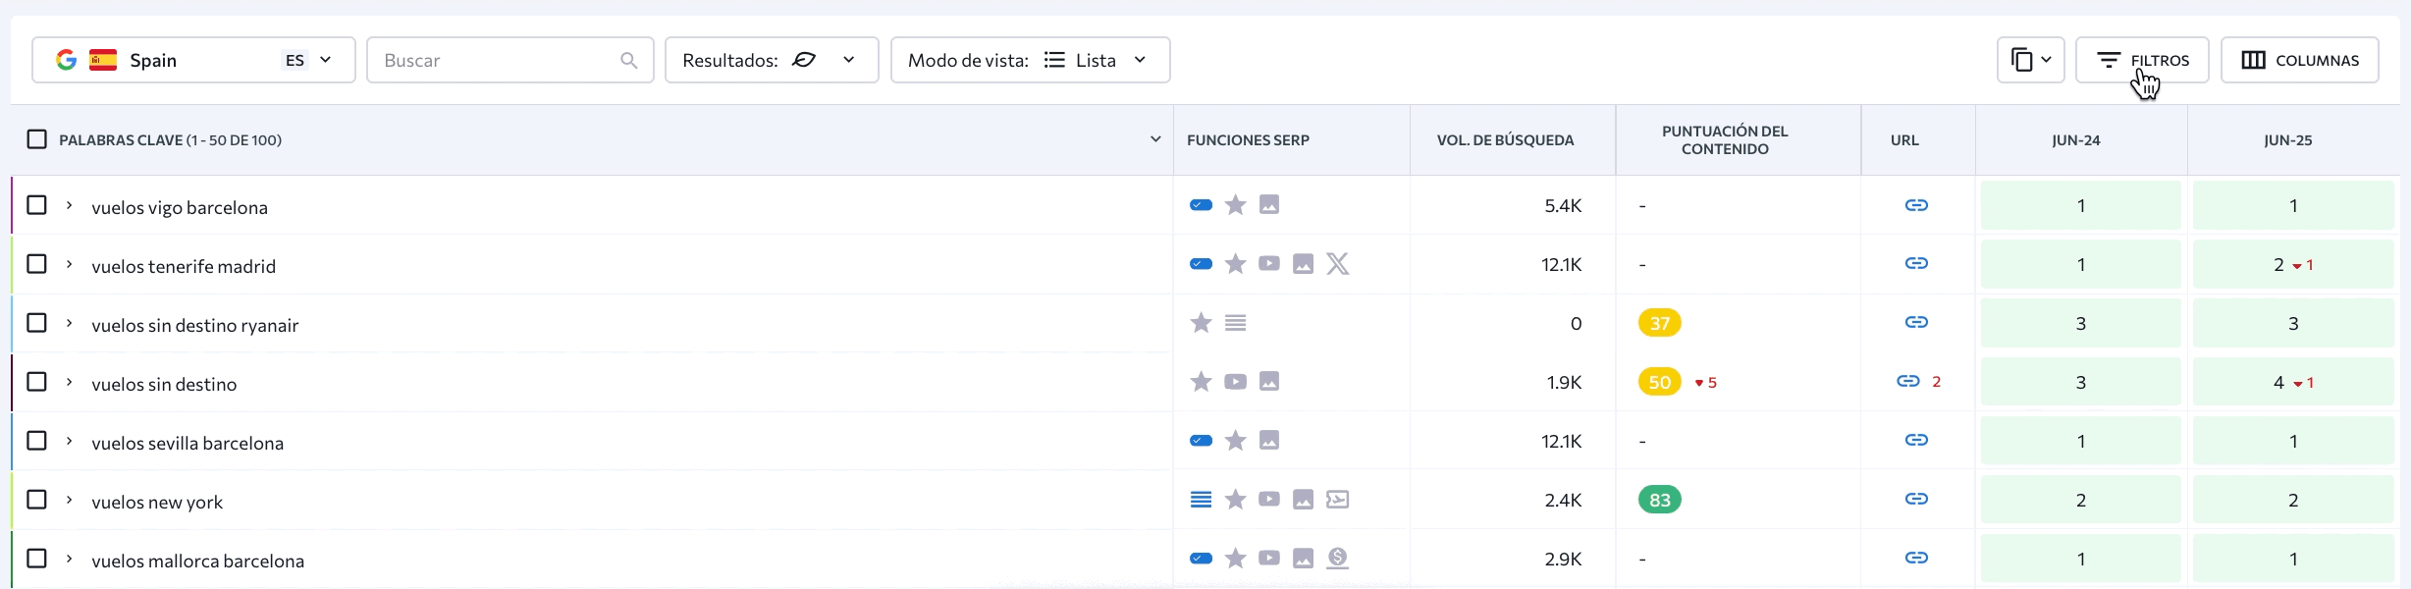Open the URL link icon for vuelos new york
Viewport: 2411px width, 589px height.
point(1916,500)
